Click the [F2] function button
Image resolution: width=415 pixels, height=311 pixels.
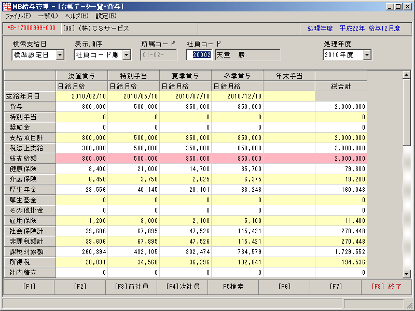click(x=80, y=287)
